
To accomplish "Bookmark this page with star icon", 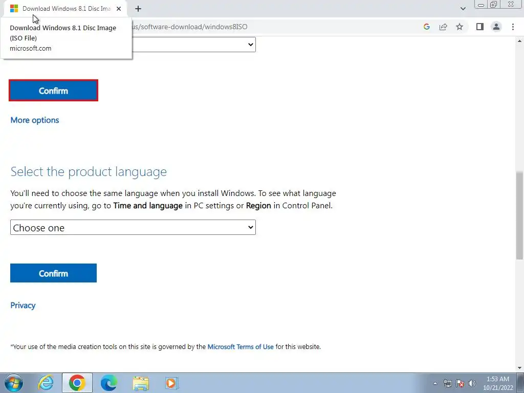I will click(460, 27).
